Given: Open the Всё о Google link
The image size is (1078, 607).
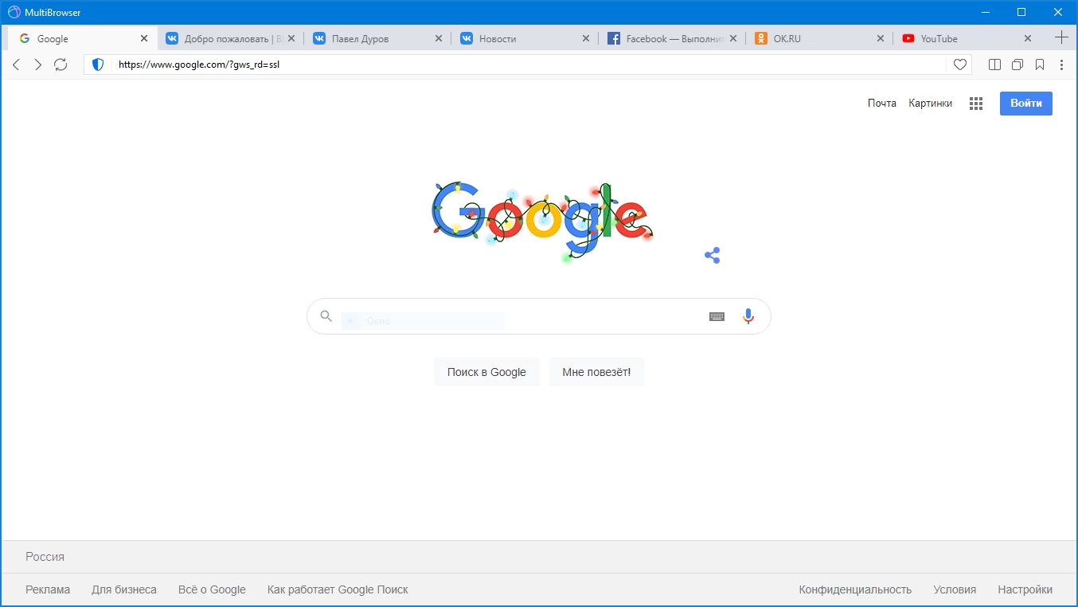Looking at the screenshot, I should [212, 590].
